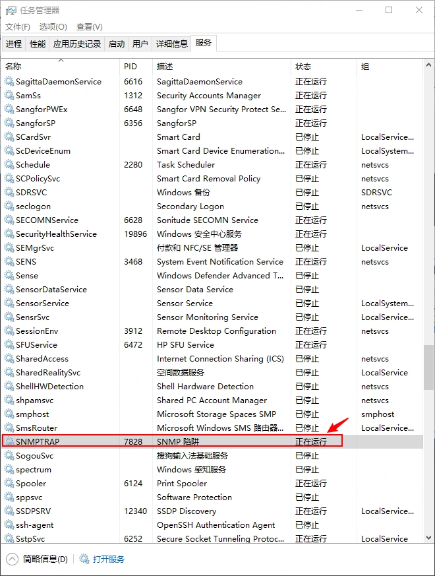Open the 文件(F) menu

point(18,26)
